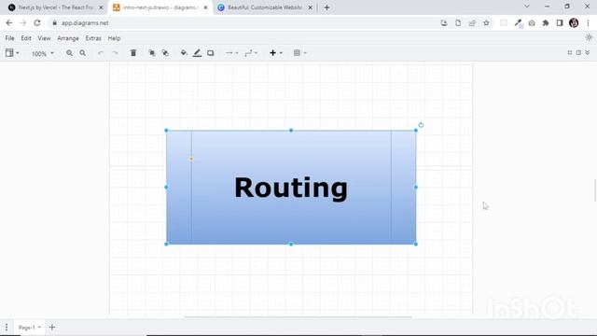Click the vertical scrollbar at right edge

[x=595, y=189]
